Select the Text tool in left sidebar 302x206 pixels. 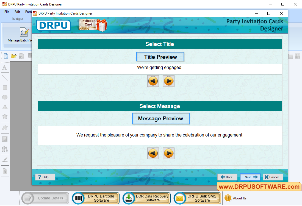click(5, 68)
